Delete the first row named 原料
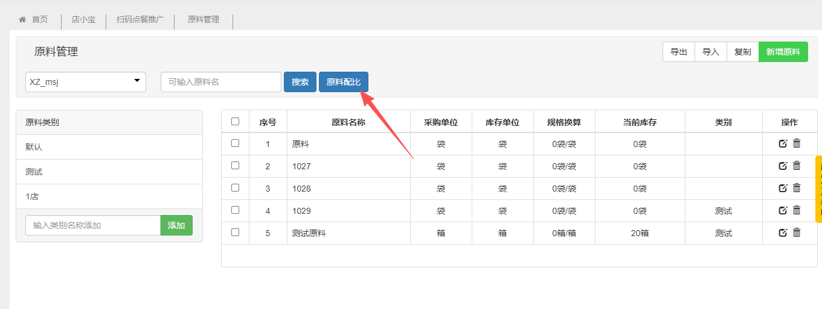This screenshot has height=309, width=822. coord(797,143)
